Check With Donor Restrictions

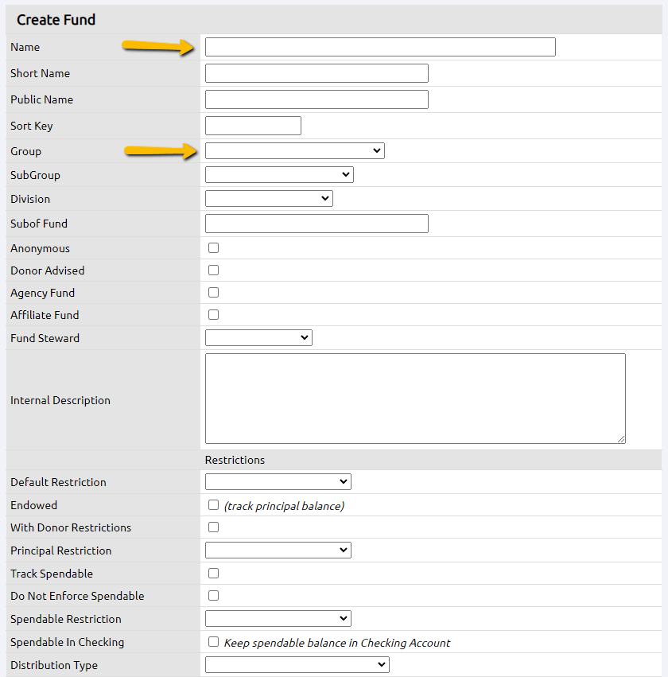[x=213, y=527]
